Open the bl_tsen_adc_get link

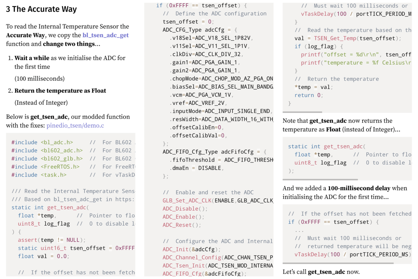click(x=105, y=35)
